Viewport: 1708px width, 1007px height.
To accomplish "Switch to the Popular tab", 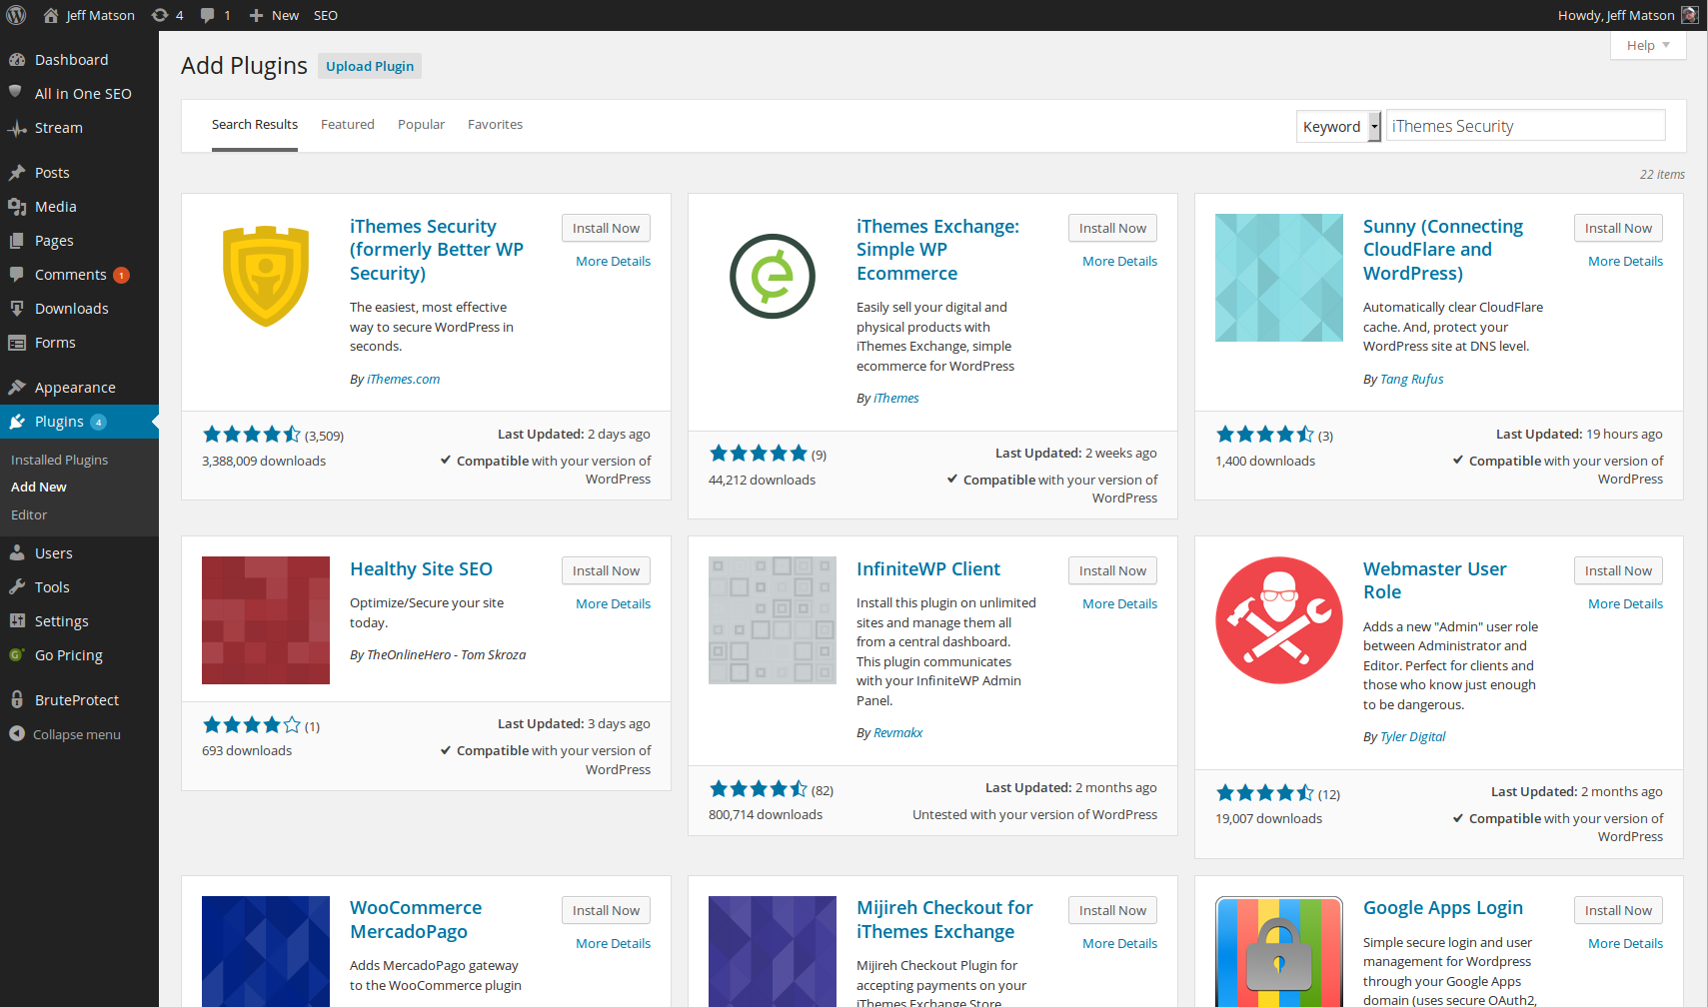I will pyautogui.click(x=421, y=125).
